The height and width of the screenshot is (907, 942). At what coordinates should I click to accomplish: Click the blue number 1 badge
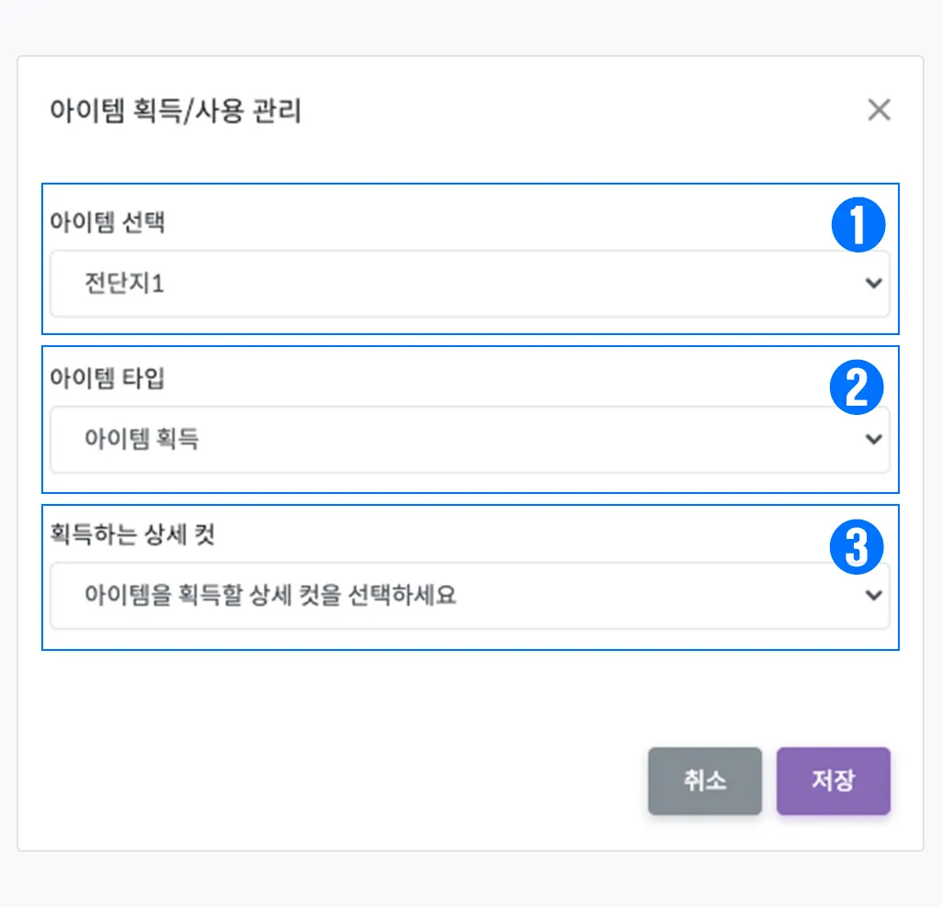[x=857, y=225]
